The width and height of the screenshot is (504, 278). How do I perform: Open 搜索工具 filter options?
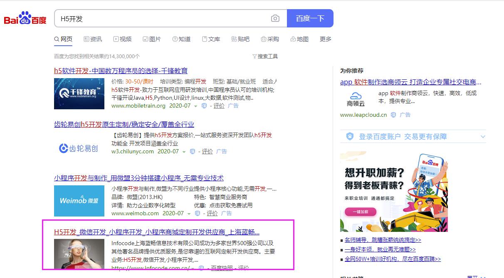pos(265,56)
